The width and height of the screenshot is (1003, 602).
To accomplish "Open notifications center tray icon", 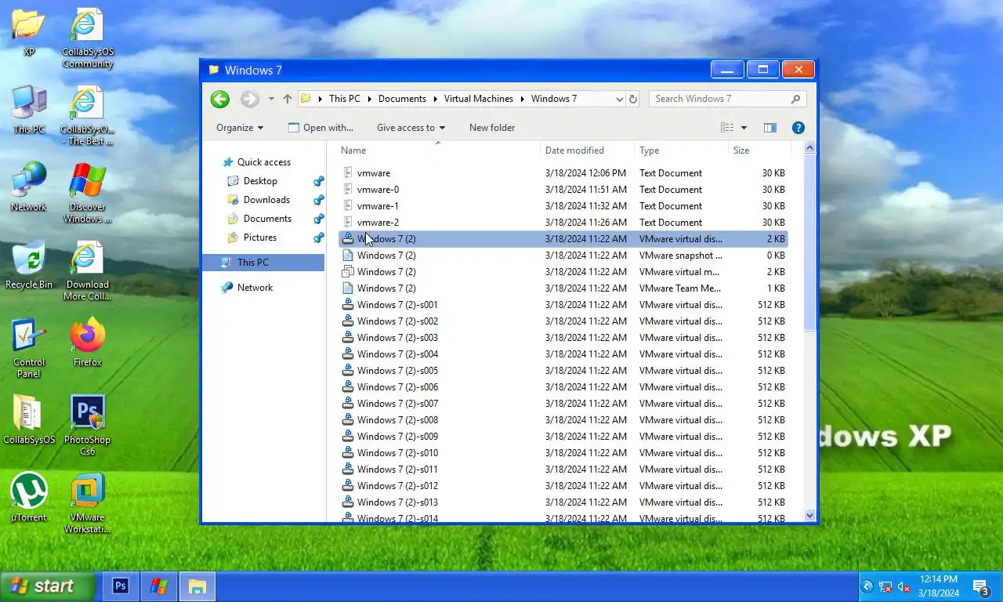I will point(980,586).
